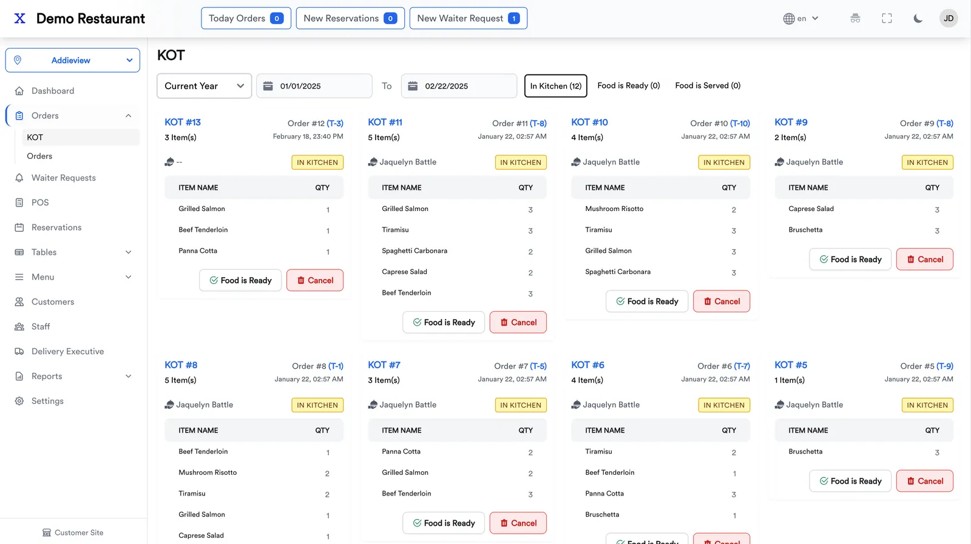Mark KOT #10 Food is Ready
The image size is (971, 544).
point(647,301)
